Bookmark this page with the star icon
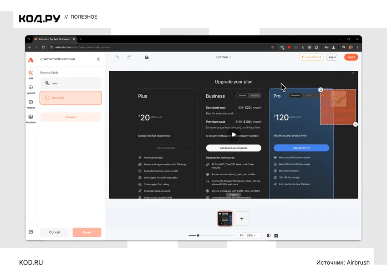The image size is (387, 276). [273, 47]
